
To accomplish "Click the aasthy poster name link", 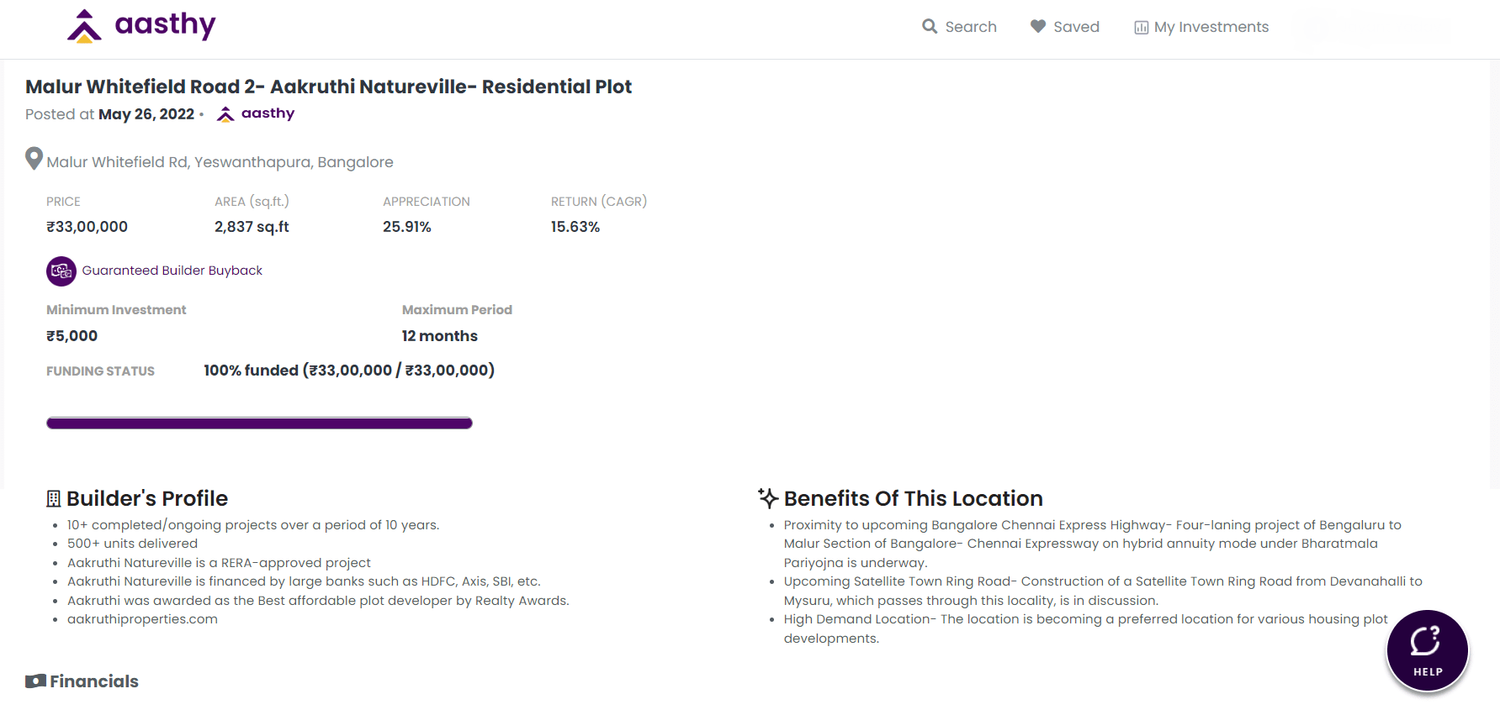I will 268,113.
